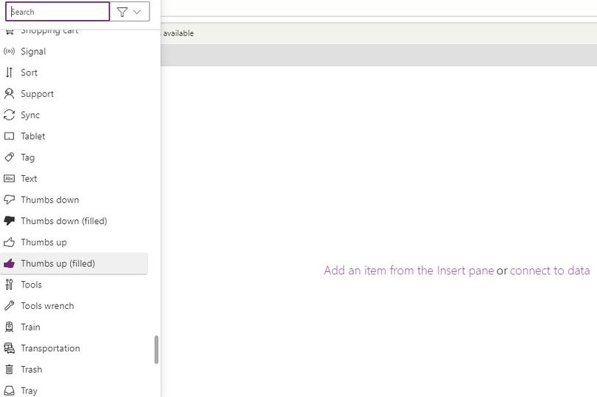The image size is (597, 397).
Task: Click the Tablet icon
Action: 9,136
